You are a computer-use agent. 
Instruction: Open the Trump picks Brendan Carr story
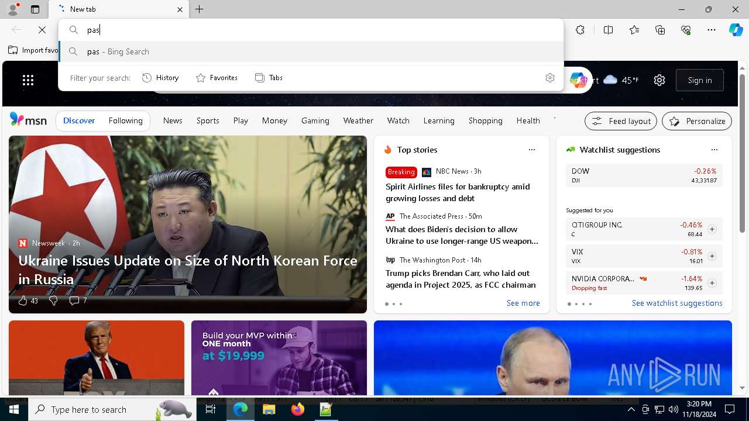461,279
